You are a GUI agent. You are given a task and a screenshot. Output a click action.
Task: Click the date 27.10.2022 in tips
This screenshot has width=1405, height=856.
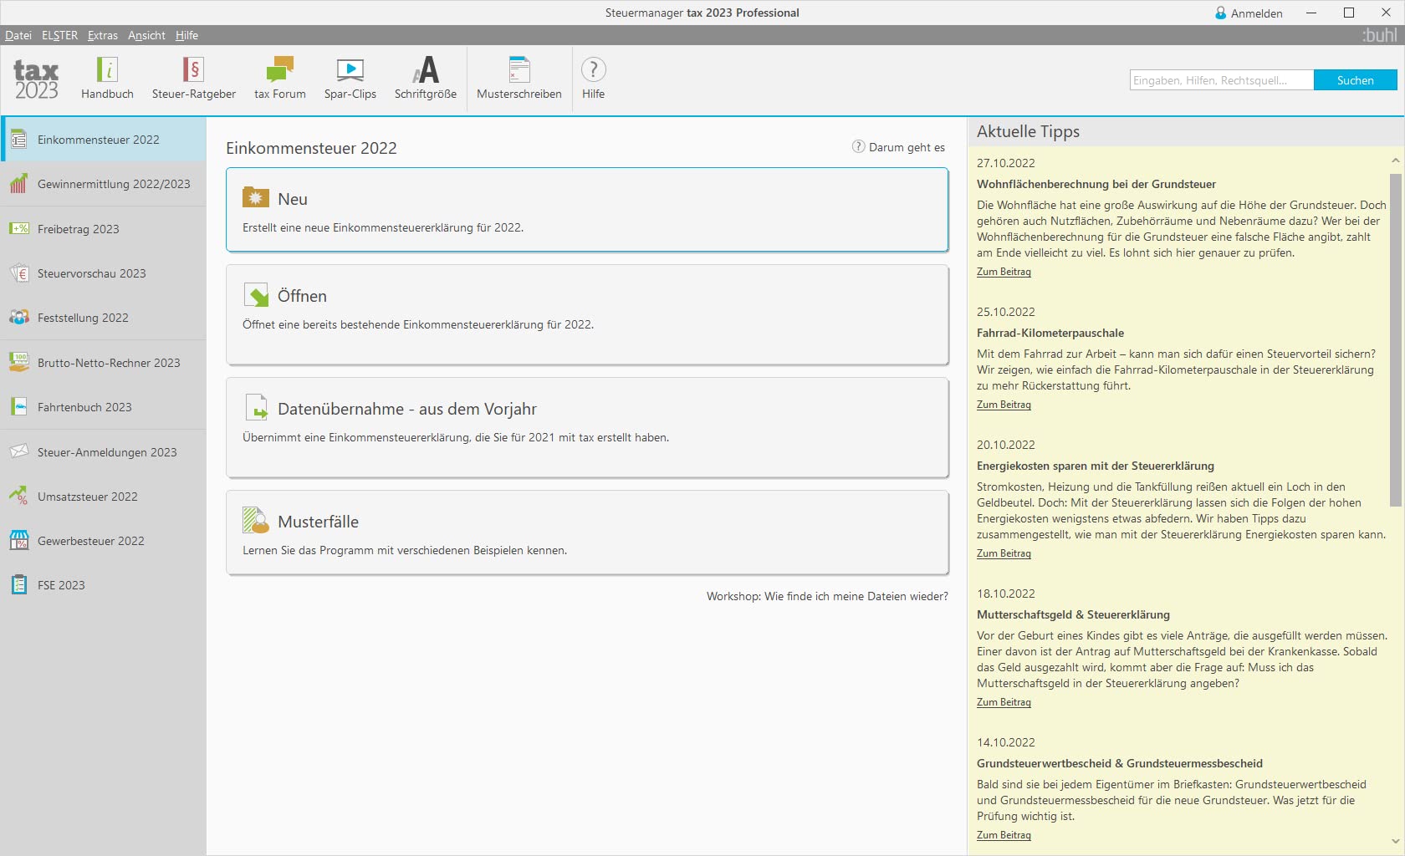click(1005, 163)
